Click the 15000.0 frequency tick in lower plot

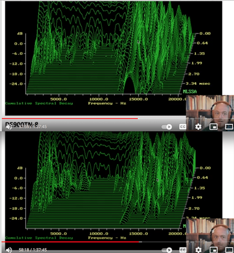[138, 234]
